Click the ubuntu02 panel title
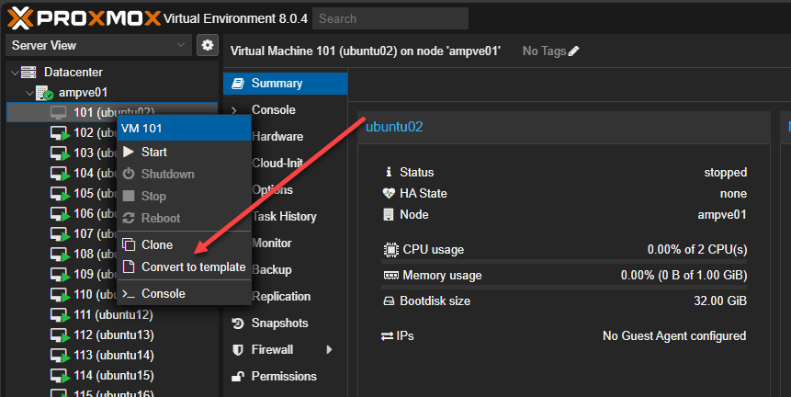The height and width of the screenshot is (397, 791). click(x=394, y=127)
